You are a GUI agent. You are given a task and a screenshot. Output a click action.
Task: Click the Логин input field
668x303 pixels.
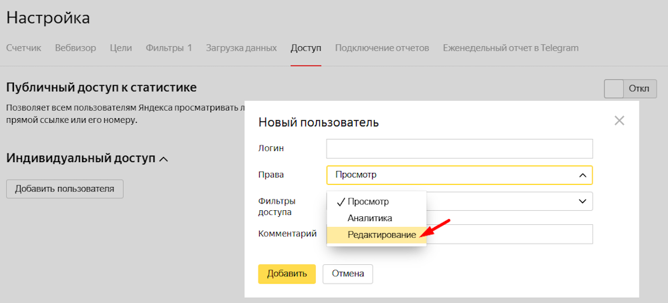point(459,148)
